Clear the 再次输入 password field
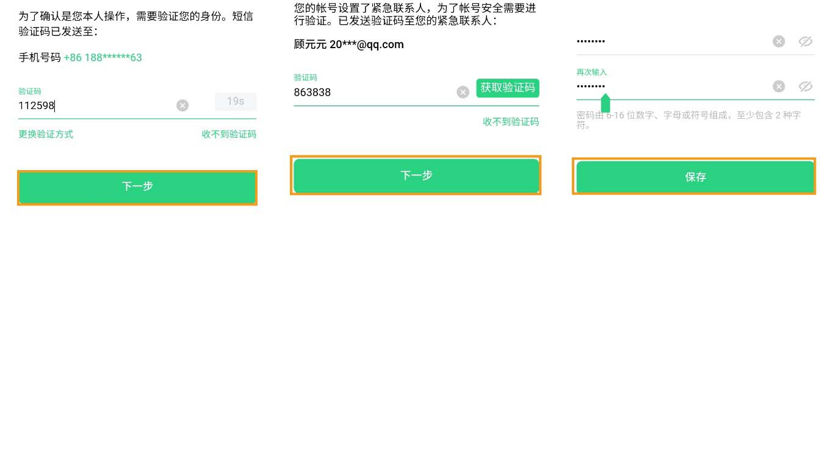The image size is (833, 468). coord(779,87)
